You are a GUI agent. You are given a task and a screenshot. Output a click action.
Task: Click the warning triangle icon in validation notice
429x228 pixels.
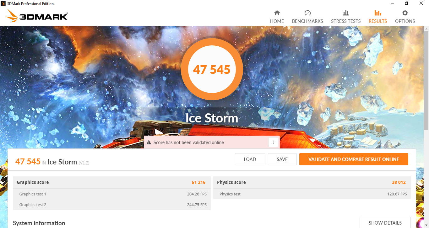tap(149, 142)
